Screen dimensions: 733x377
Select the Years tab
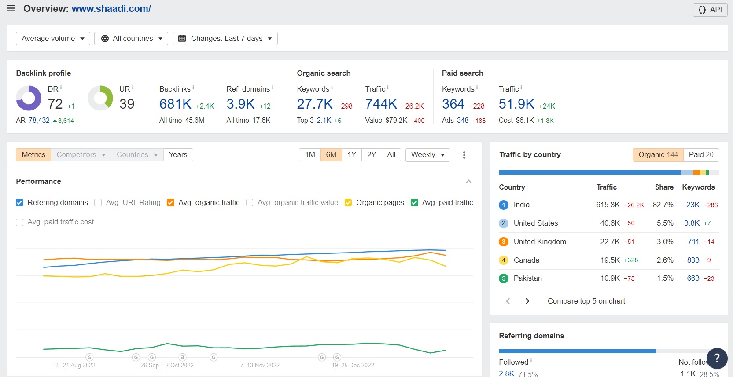(x=178, y=154)
